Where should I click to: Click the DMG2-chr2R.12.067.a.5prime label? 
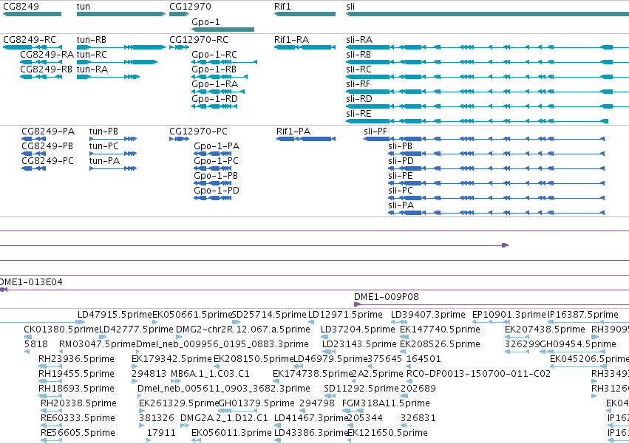click(x=243, y=329)
